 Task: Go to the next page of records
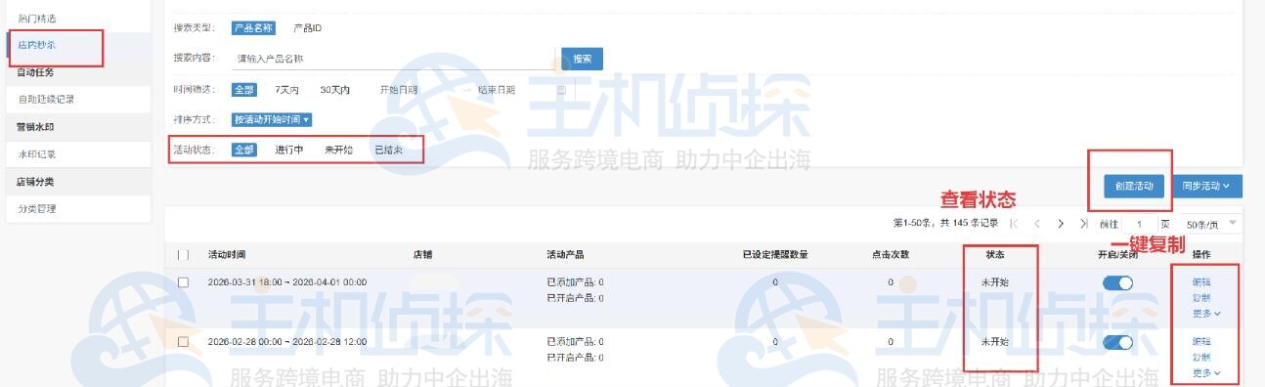coord(1061,224)
